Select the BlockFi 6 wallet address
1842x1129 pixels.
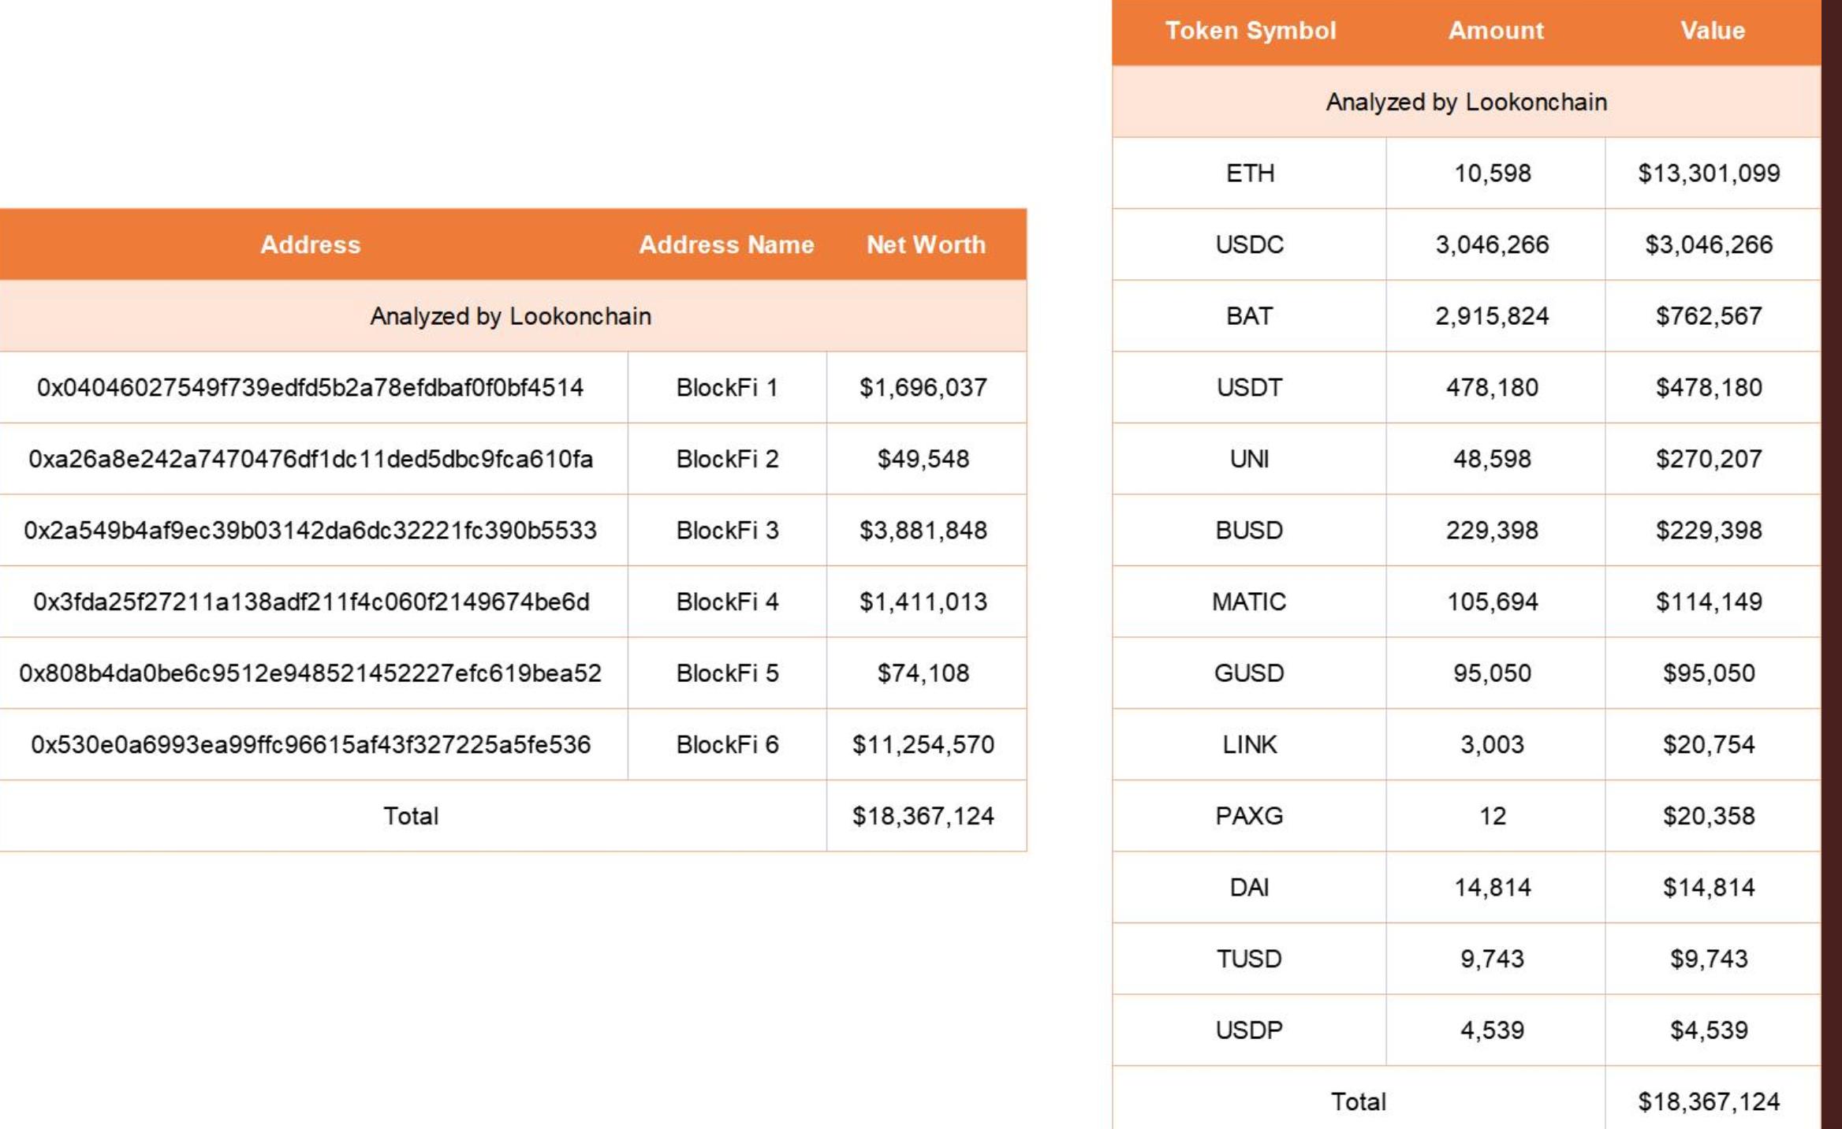(311, 745)
